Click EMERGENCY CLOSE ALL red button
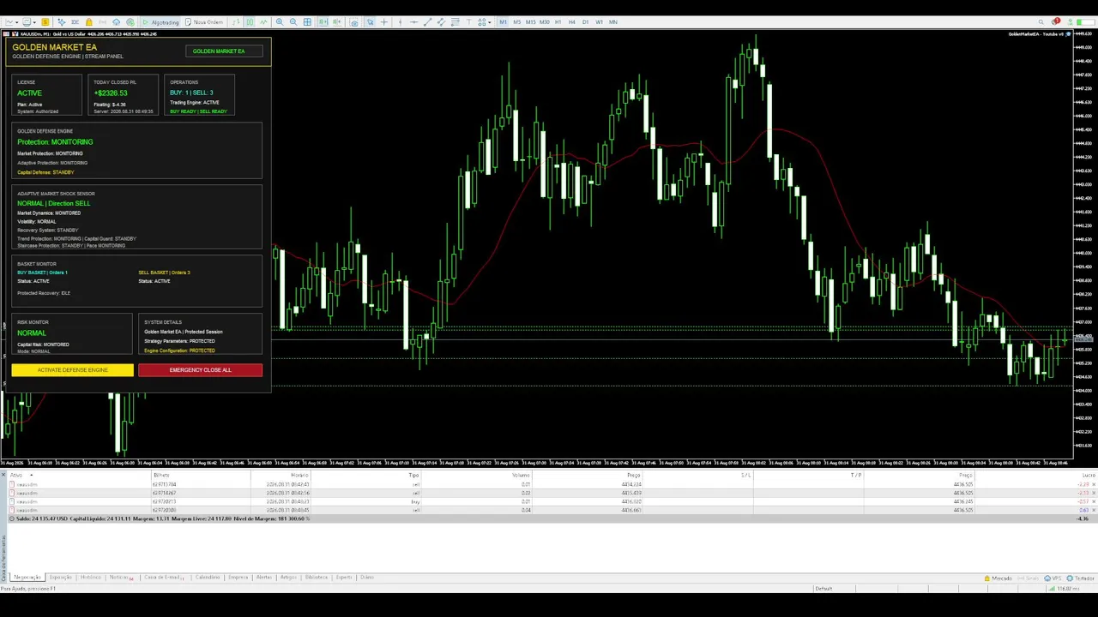Screen dimensions: 1098x617 point(200,370)
